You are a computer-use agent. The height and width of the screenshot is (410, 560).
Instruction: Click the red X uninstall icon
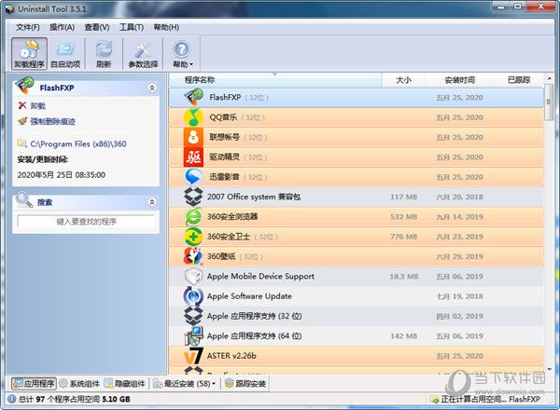point(22,105)
